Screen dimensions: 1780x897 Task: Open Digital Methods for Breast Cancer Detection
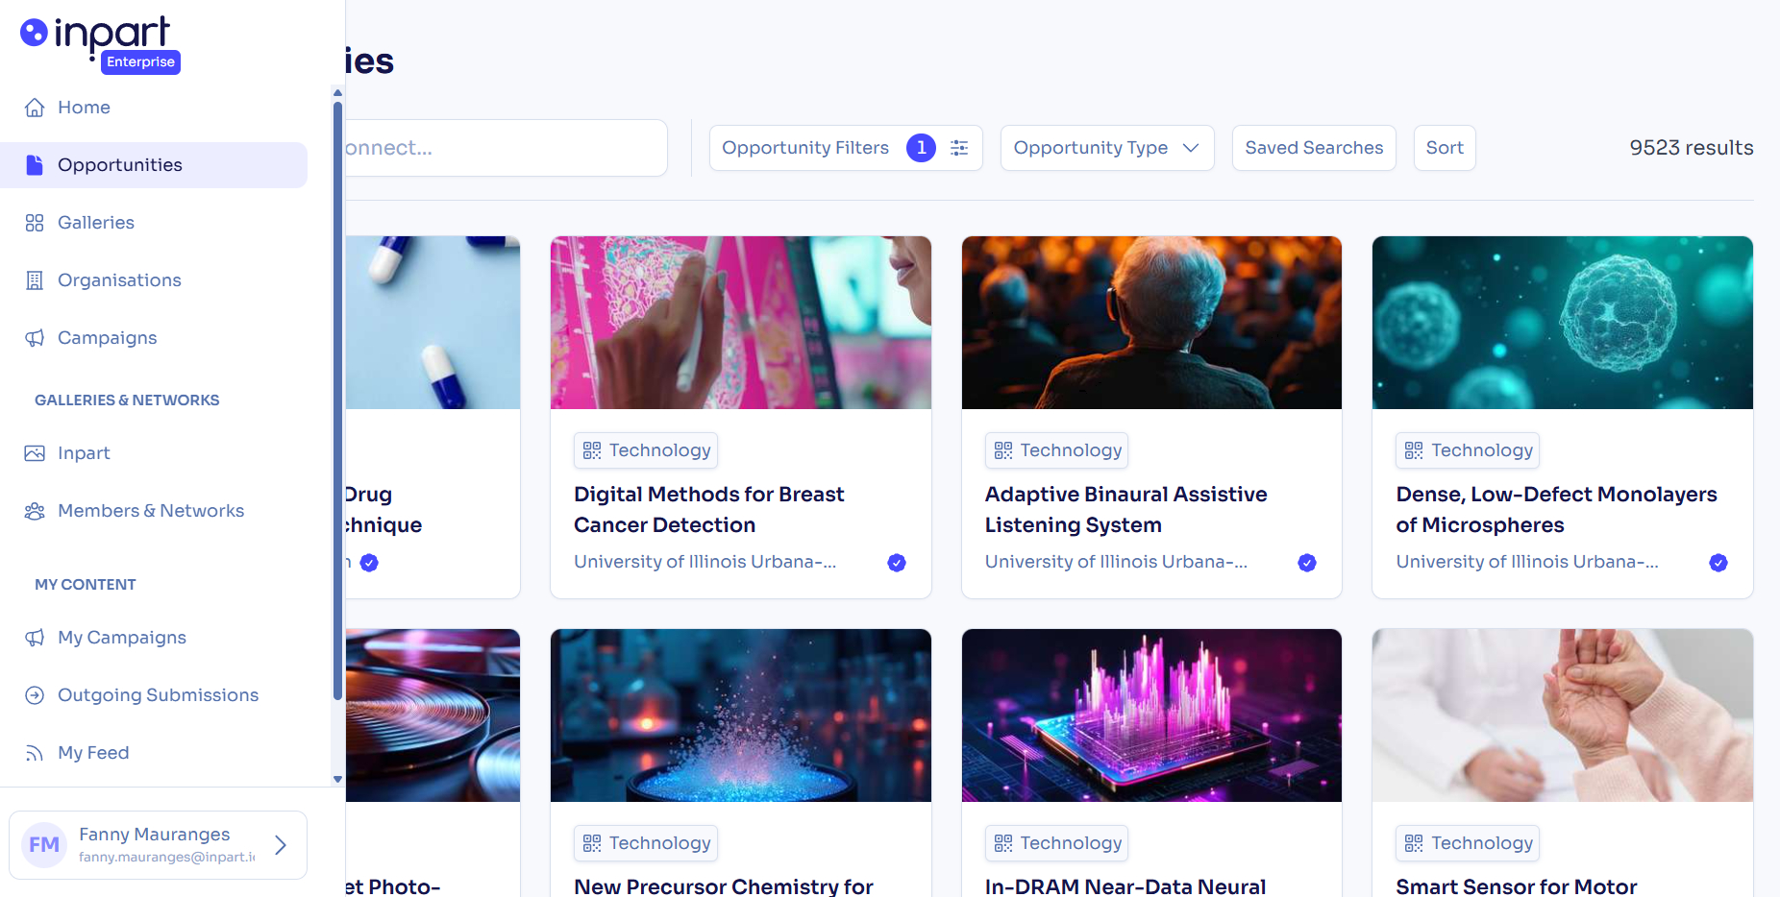click(x=708, y=510)
